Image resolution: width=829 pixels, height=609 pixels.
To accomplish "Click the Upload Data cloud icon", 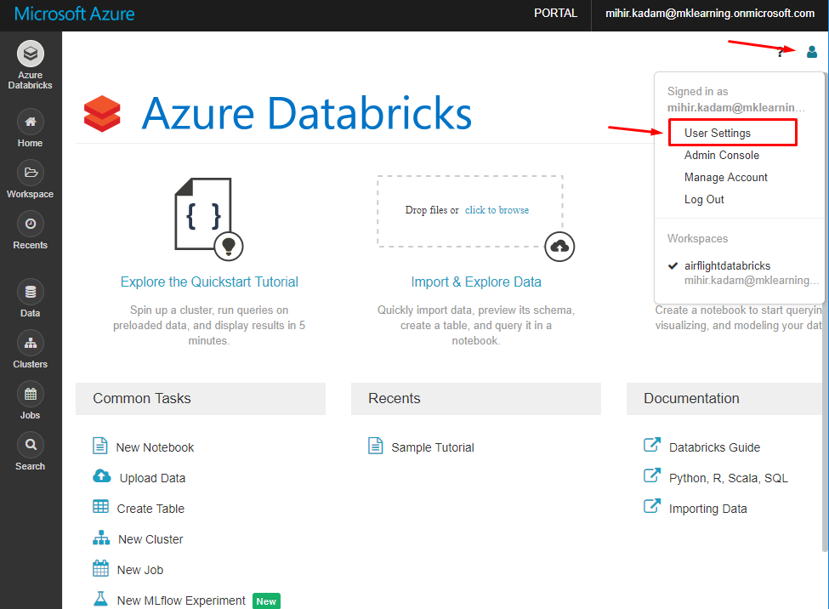I will (101, 476).
